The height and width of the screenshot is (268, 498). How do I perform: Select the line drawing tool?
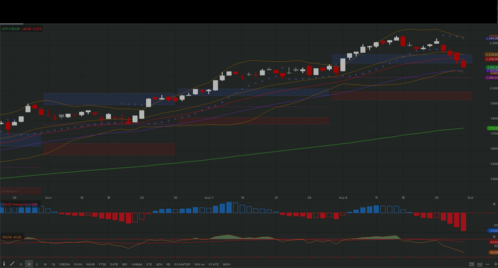pyautogui.click(x=13, y=264)
